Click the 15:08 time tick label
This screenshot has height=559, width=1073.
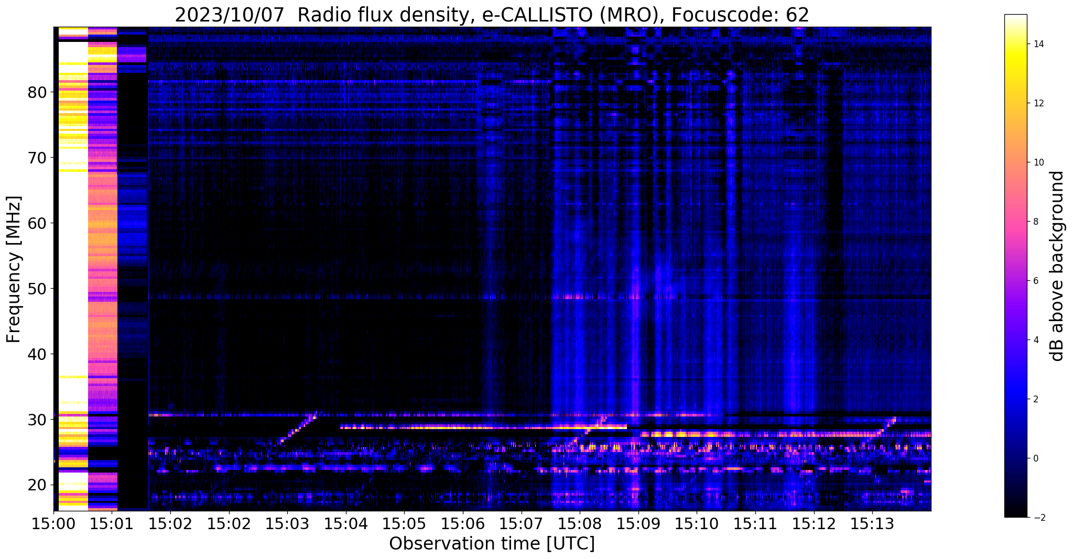click(x=580, y=524)
